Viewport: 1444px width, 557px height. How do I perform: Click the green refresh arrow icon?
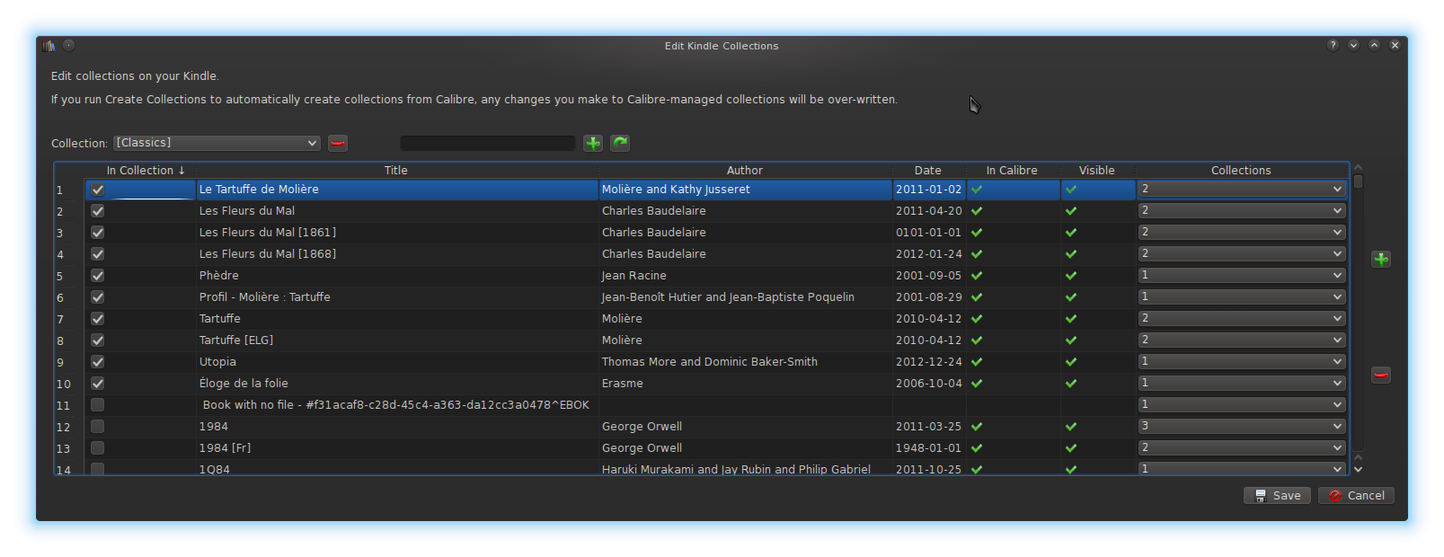tap(620, 143)
